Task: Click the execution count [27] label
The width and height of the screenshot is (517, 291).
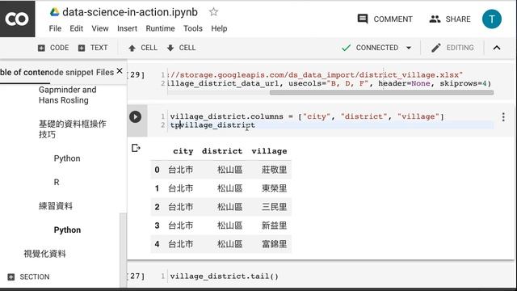Action: click(x=136, y=276)
